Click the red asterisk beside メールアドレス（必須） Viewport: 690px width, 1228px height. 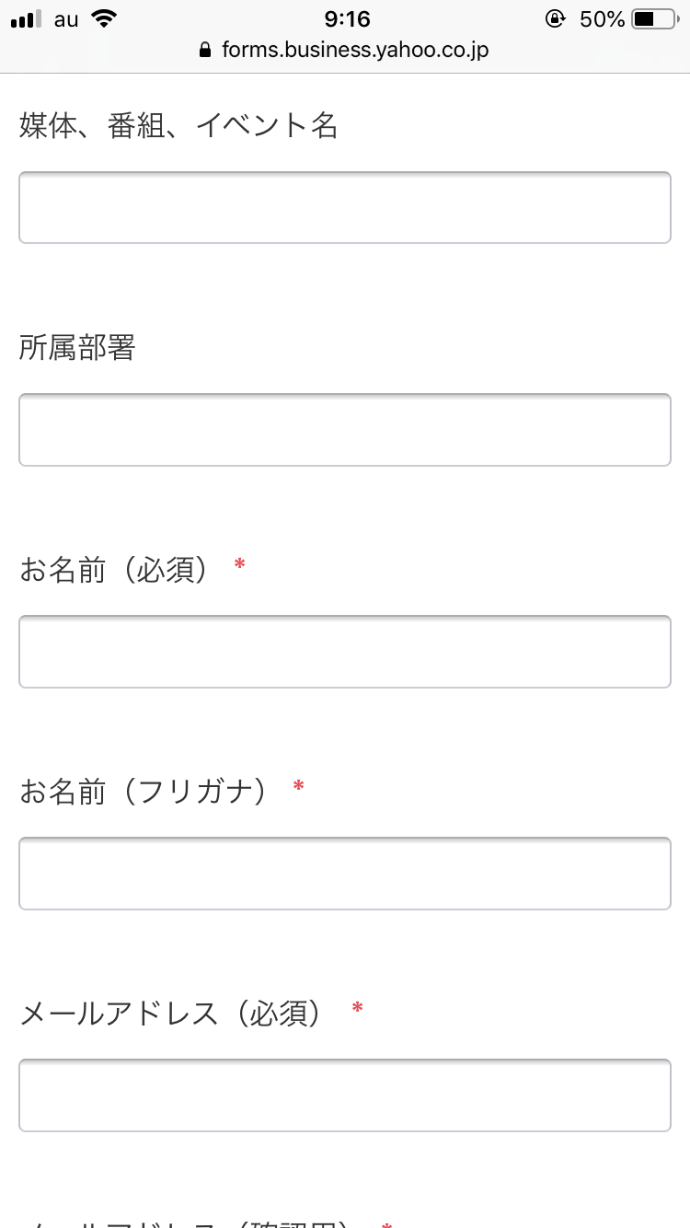pos(357,1010)
